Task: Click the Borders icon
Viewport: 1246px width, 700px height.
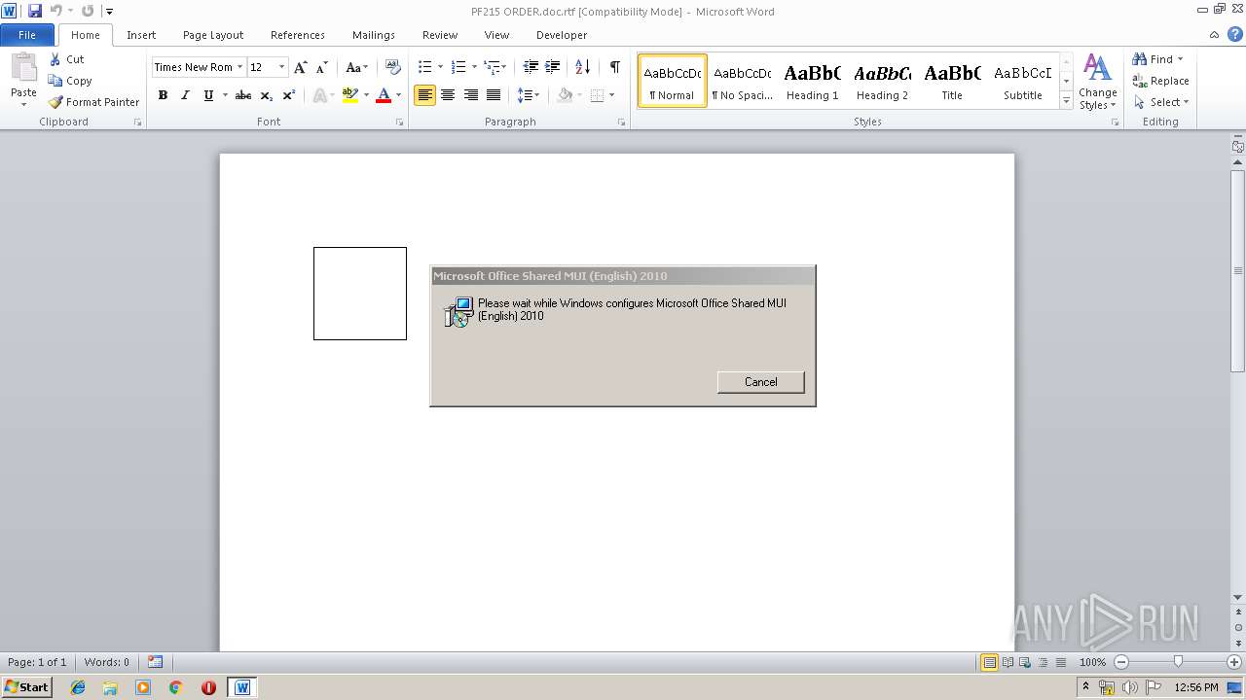Action: click(x=597, y=95)
